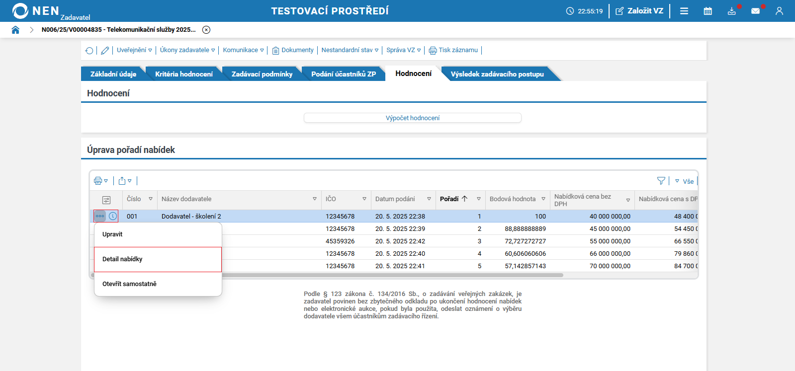Click the pencil edit icon in toolbar
The image size is (795, 371).
(x=105, y=50)
